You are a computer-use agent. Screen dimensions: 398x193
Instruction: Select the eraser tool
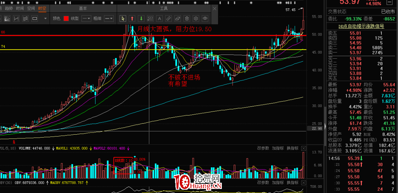177,18
